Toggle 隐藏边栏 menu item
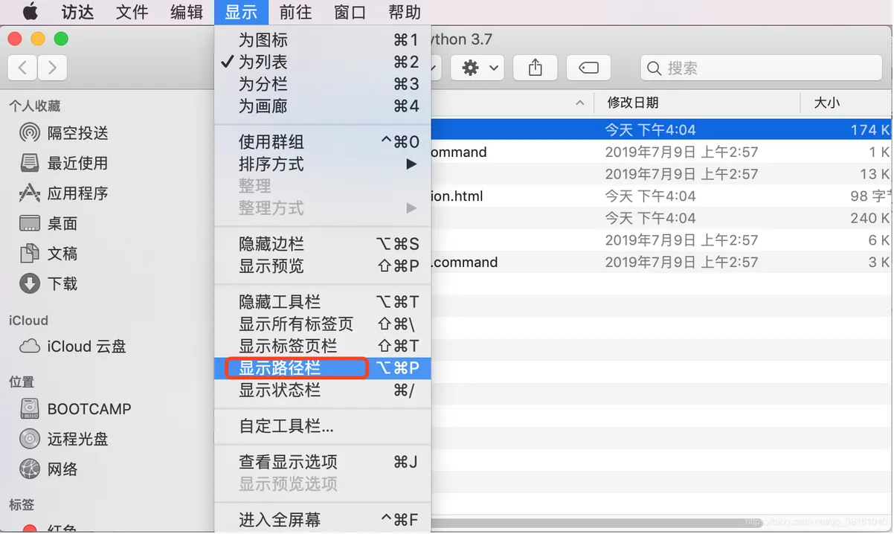Screen dimensions: 894x534 click(323, 244)
